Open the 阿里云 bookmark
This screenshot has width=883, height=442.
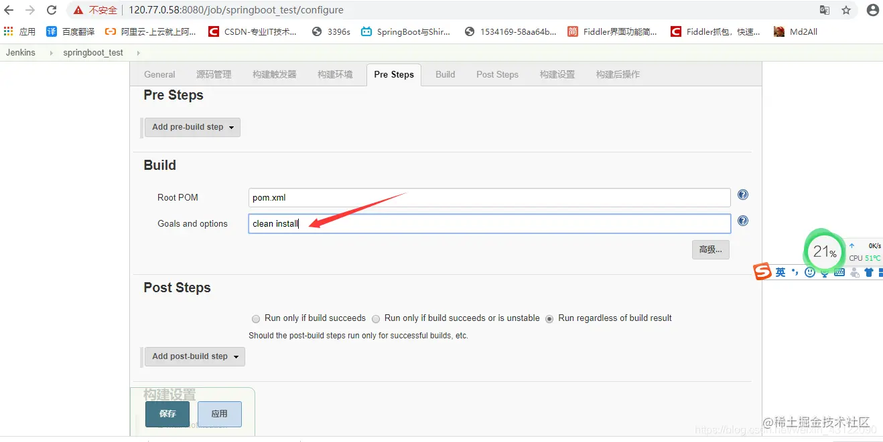tap(151, 31)
